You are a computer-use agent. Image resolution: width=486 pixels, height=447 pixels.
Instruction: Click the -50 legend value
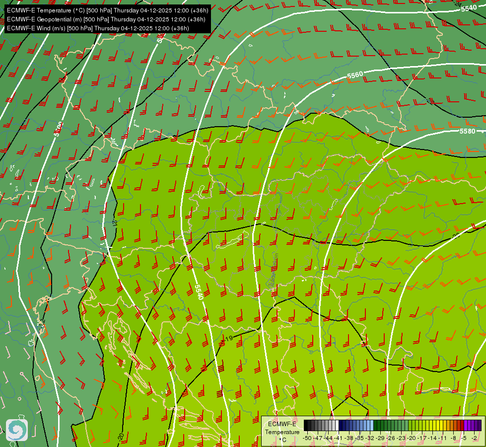307,438
